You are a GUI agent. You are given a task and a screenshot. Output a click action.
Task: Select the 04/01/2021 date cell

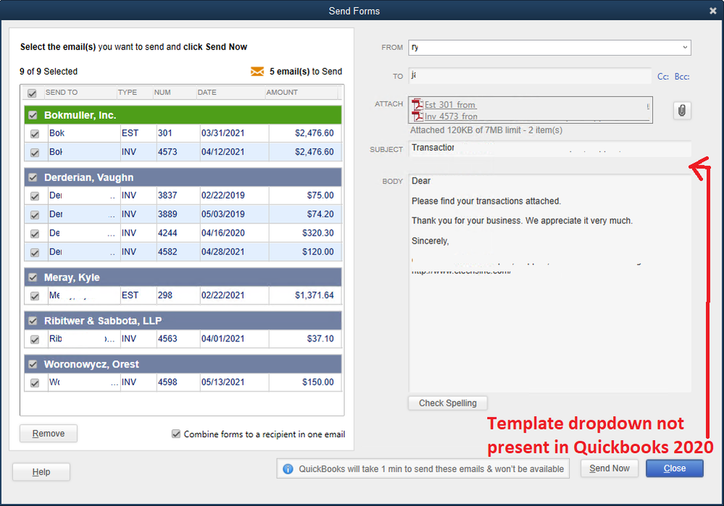coord(234,339)
